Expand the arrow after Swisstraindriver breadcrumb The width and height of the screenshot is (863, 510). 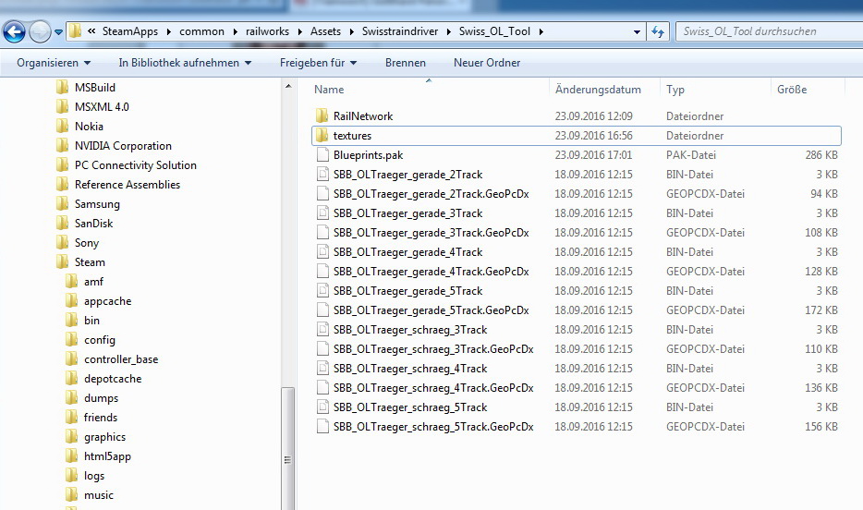(x=448, y=32)
